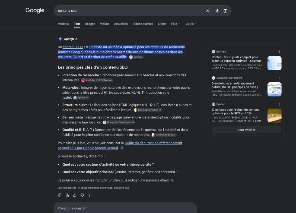Open Eskimoz 'Contenu SEO : guide complet' result
The width and height of the screenshot is (296, 213).
point(236,59)
